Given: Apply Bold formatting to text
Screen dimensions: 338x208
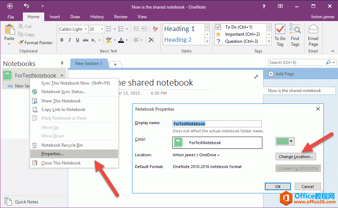Looking at the screenshot, I should 62,40.
